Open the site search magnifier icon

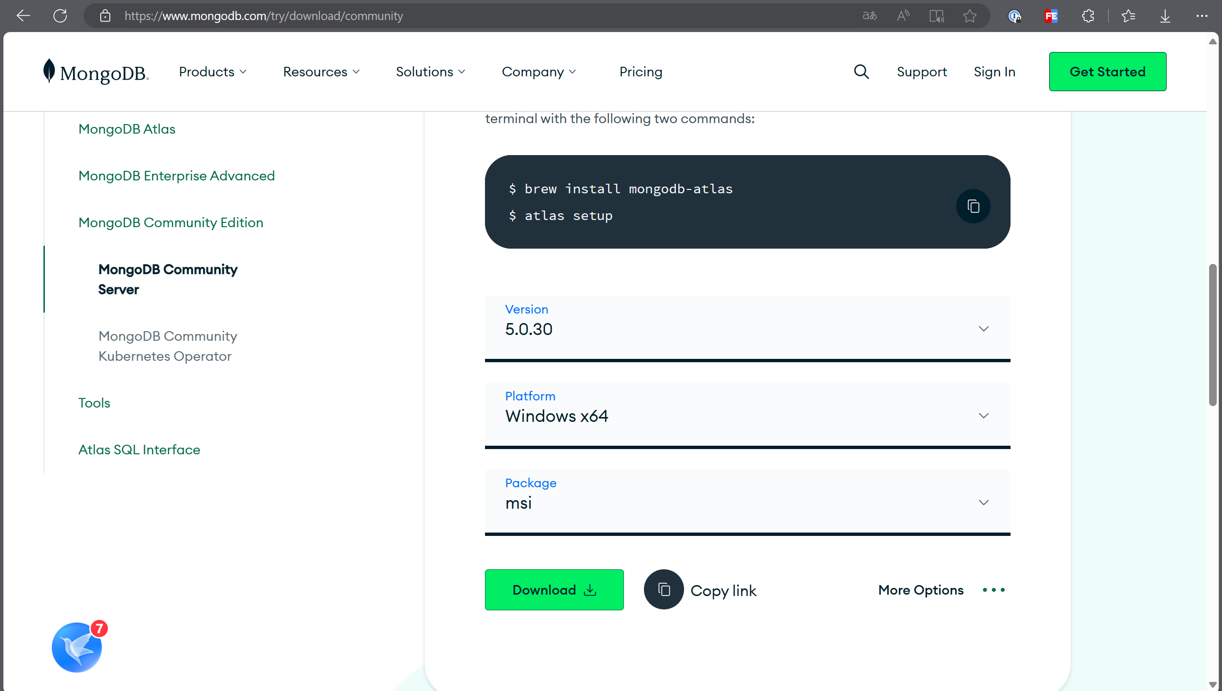point(861,72)
